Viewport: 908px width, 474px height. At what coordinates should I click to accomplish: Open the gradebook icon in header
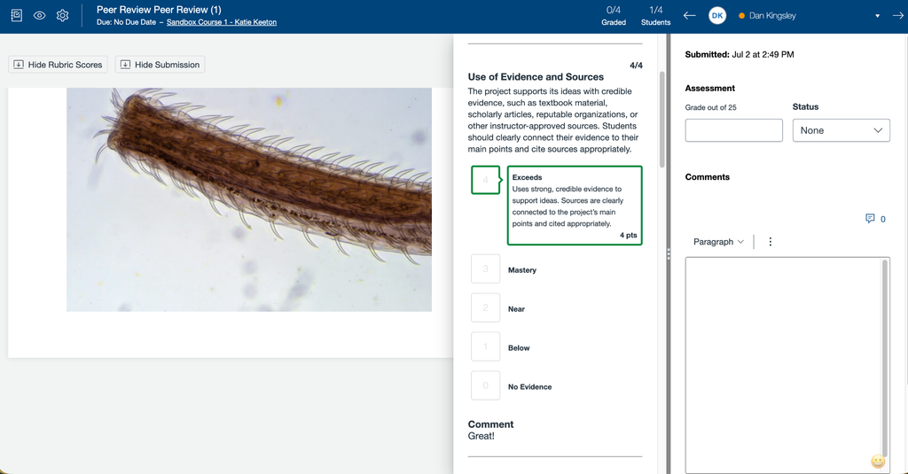[17, 16]
